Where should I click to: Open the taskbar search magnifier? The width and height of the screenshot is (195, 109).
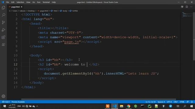click(185, 106)
